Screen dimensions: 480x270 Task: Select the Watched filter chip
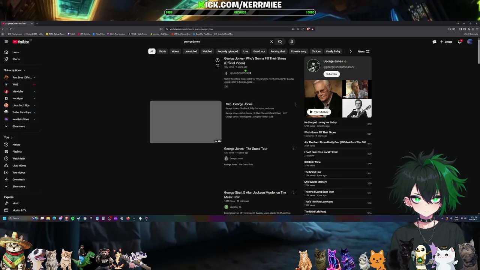[x=207, y=51]
